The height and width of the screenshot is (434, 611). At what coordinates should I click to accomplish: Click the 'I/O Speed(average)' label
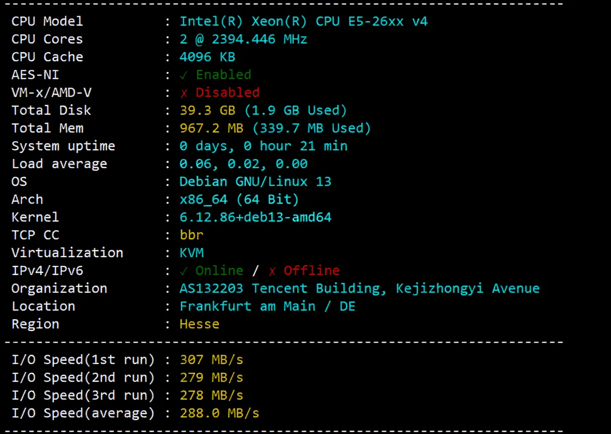pyautogui.click(x=83, y=413)
